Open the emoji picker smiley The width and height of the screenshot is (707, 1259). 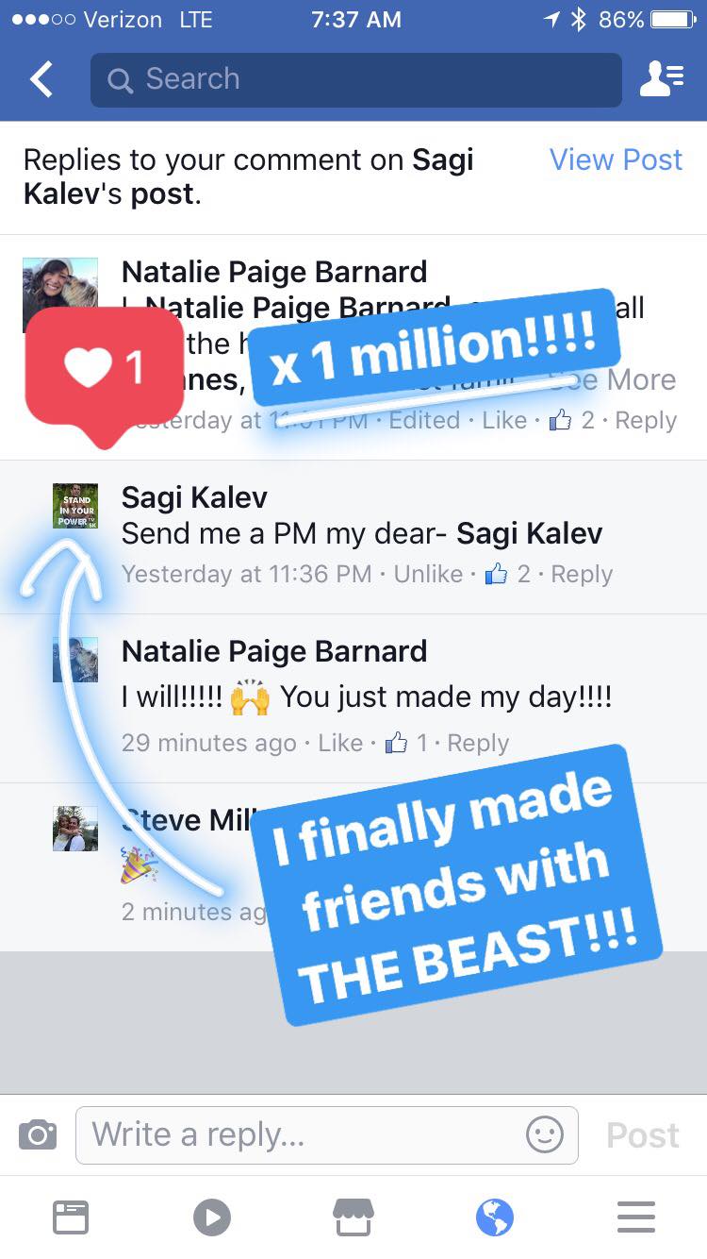pos(545,1134)
